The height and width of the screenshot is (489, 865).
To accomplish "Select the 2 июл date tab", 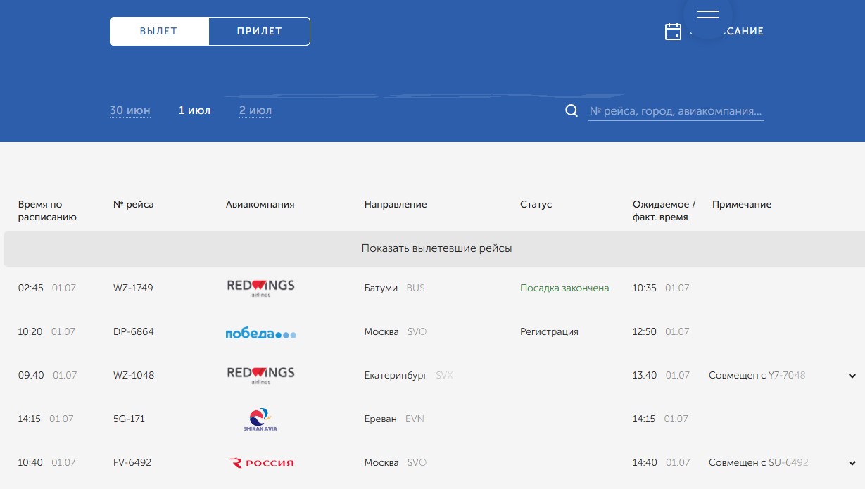I will pyautogui.click(x=255, y=110).
